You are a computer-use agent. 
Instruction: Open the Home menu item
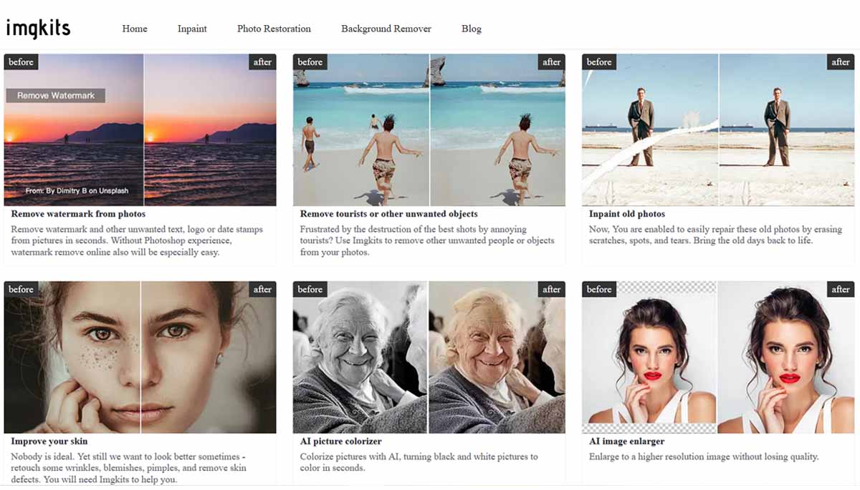(x=135, y=29)
